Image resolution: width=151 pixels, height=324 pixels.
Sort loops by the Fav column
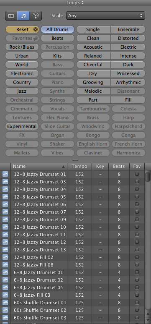pos(137,166)
